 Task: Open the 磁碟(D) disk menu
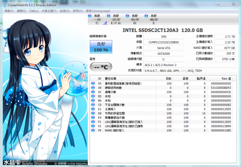point(65,11)
